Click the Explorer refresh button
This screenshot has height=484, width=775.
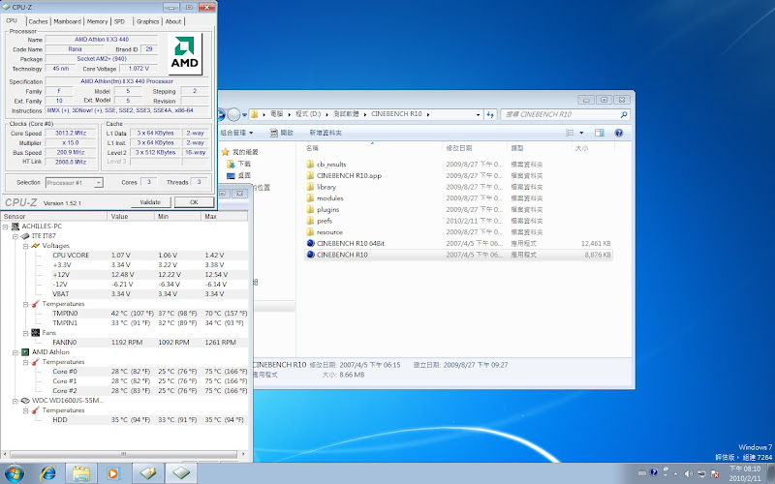tap(490, 114)
